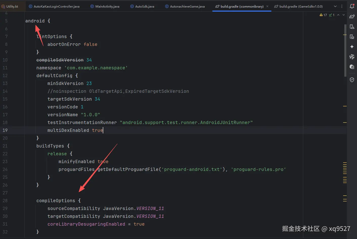Click the 'minifyEnabled' property

[x=76, y=162]
